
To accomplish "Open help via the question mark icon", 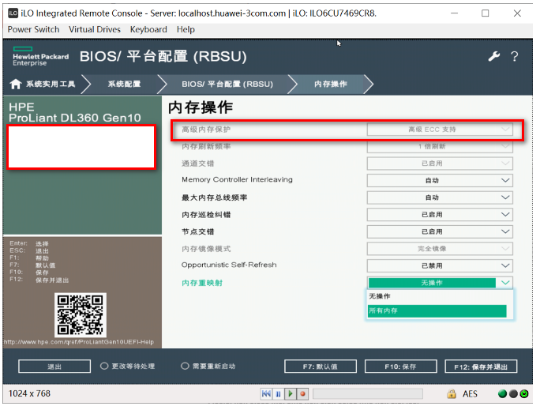I will (514, 56).
